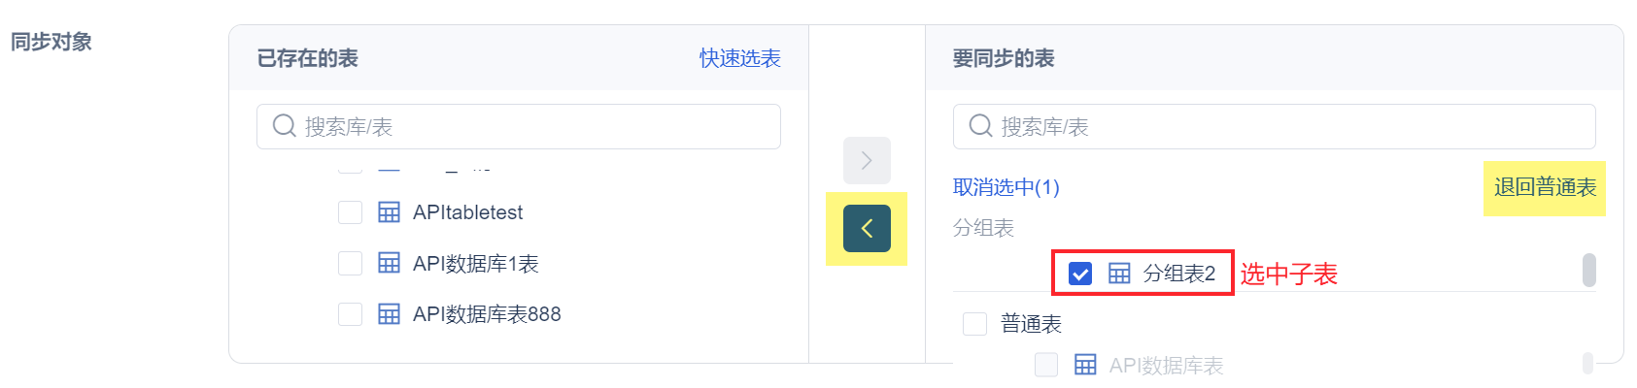Select the 普通表 group checkbox
The height and width of the screenshot is (388, 1637).
[x=974, y=324]
